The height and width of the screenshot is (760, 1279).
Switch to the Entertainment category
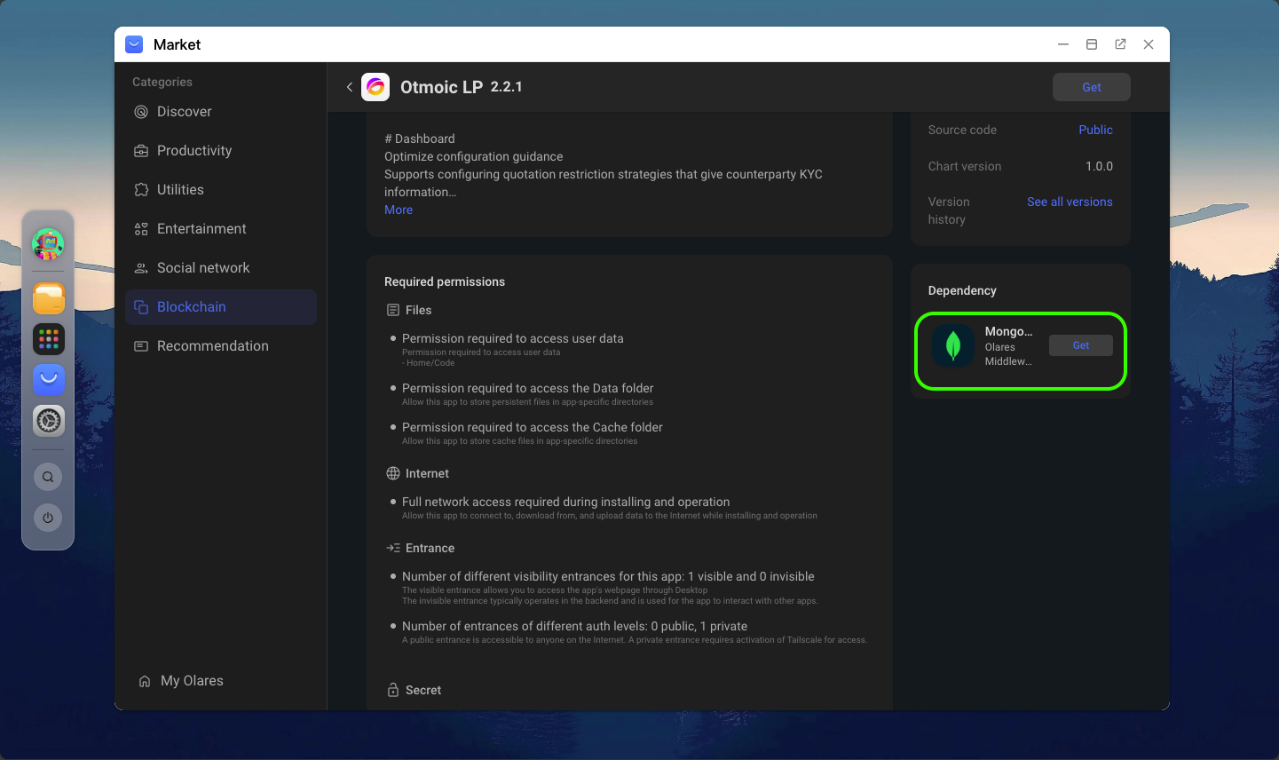(x=201, y=229)
